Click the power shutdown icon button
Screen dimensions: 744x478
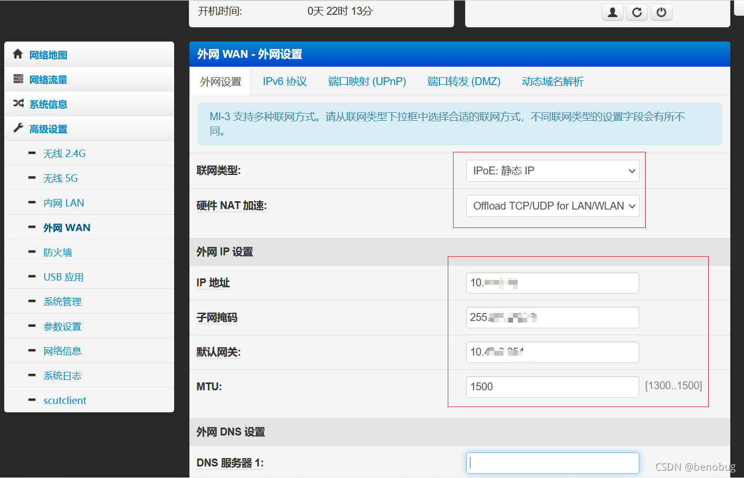pos(661,12)
